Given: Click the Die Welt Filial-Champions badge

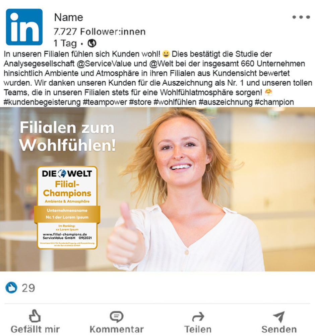Looking at the screenshot, I should [x=67, y=207].
